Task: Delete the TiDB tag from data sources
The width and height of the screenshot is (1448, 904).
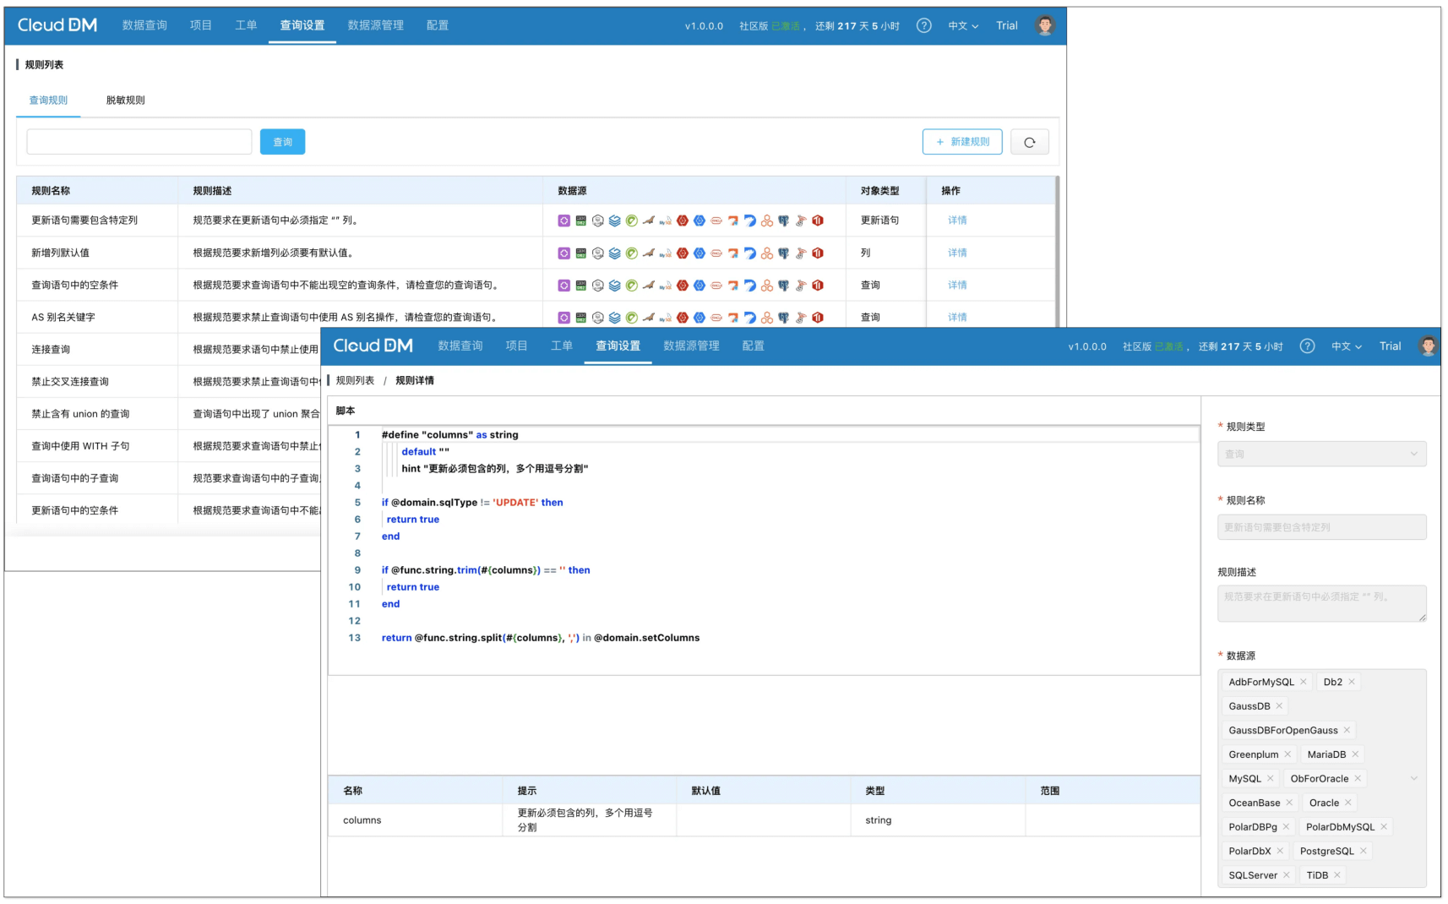Action: click(1337, 875)
